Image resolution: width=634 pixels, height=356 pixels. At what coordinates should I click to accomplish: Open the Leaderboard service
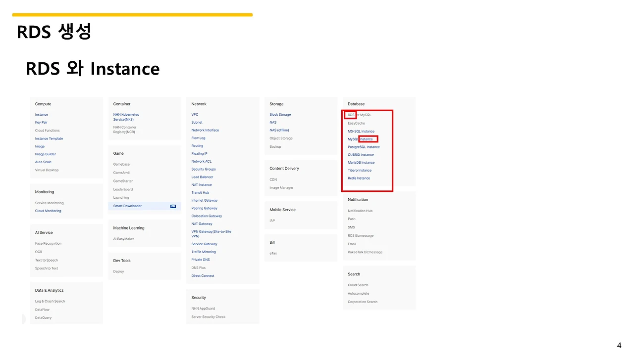point(123,189)
